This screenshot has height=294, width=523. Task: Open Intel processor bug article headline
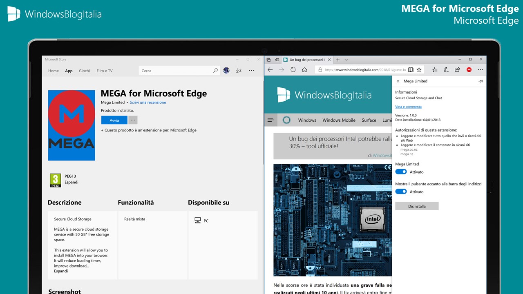(340, 142)
